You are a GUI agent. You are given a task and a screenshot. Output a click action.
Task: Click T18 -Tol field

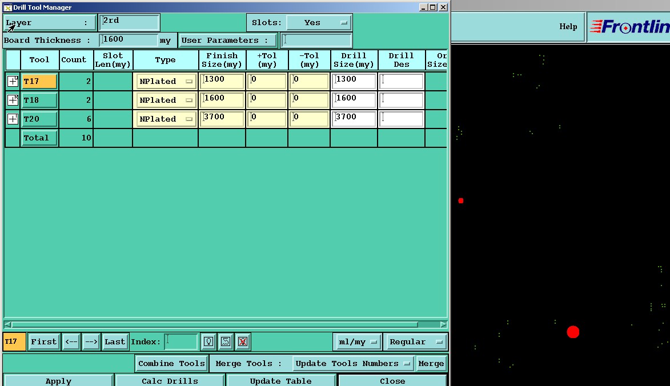tap(310, 100)
